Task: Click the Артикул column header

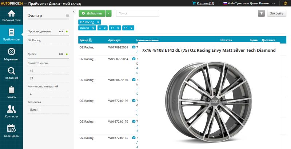Action: [114, 40]
